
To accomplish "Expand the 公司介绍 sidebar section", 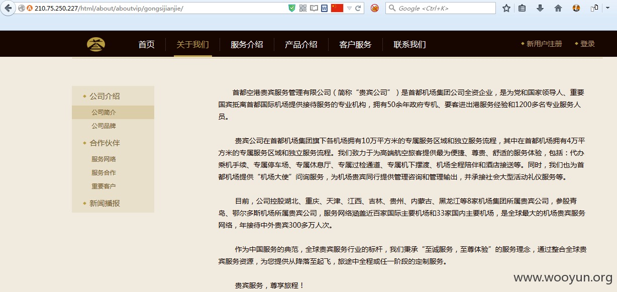I will click(x=105, y=96).
